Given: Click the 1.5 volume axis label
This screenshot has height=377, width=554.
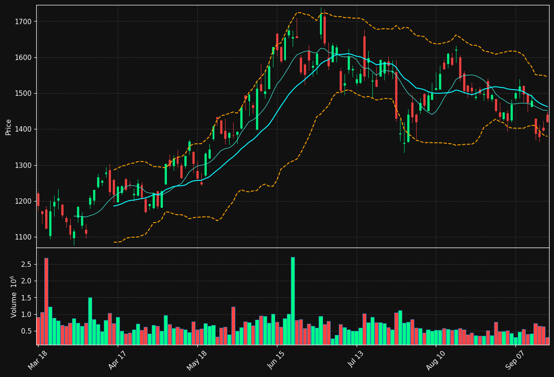Looking at the screenshot, I should (26, 298).
